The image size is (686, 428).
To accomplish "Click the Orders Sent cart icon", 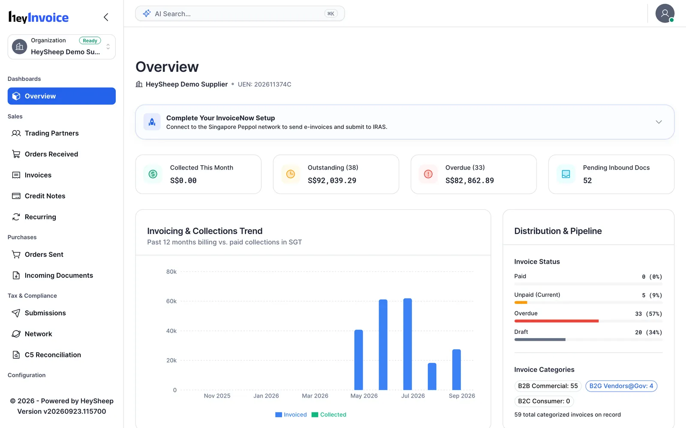I will 16,255.
